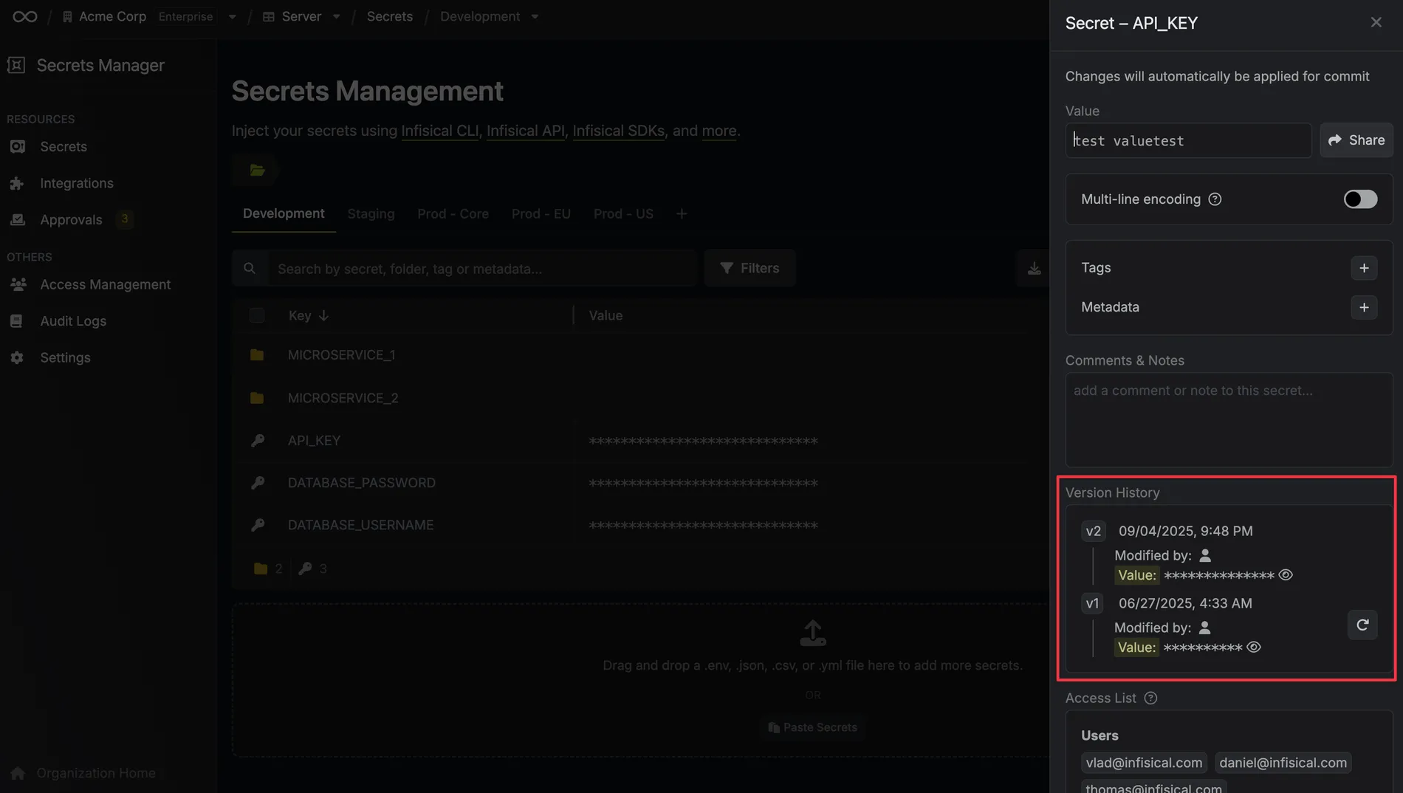Go to Integrations in the sidebar
Screen dimensions: 1403x793
tap(77, 183)
